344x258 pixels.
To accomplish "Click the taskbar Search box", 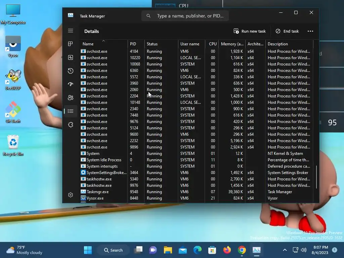I will click(113, 250).
